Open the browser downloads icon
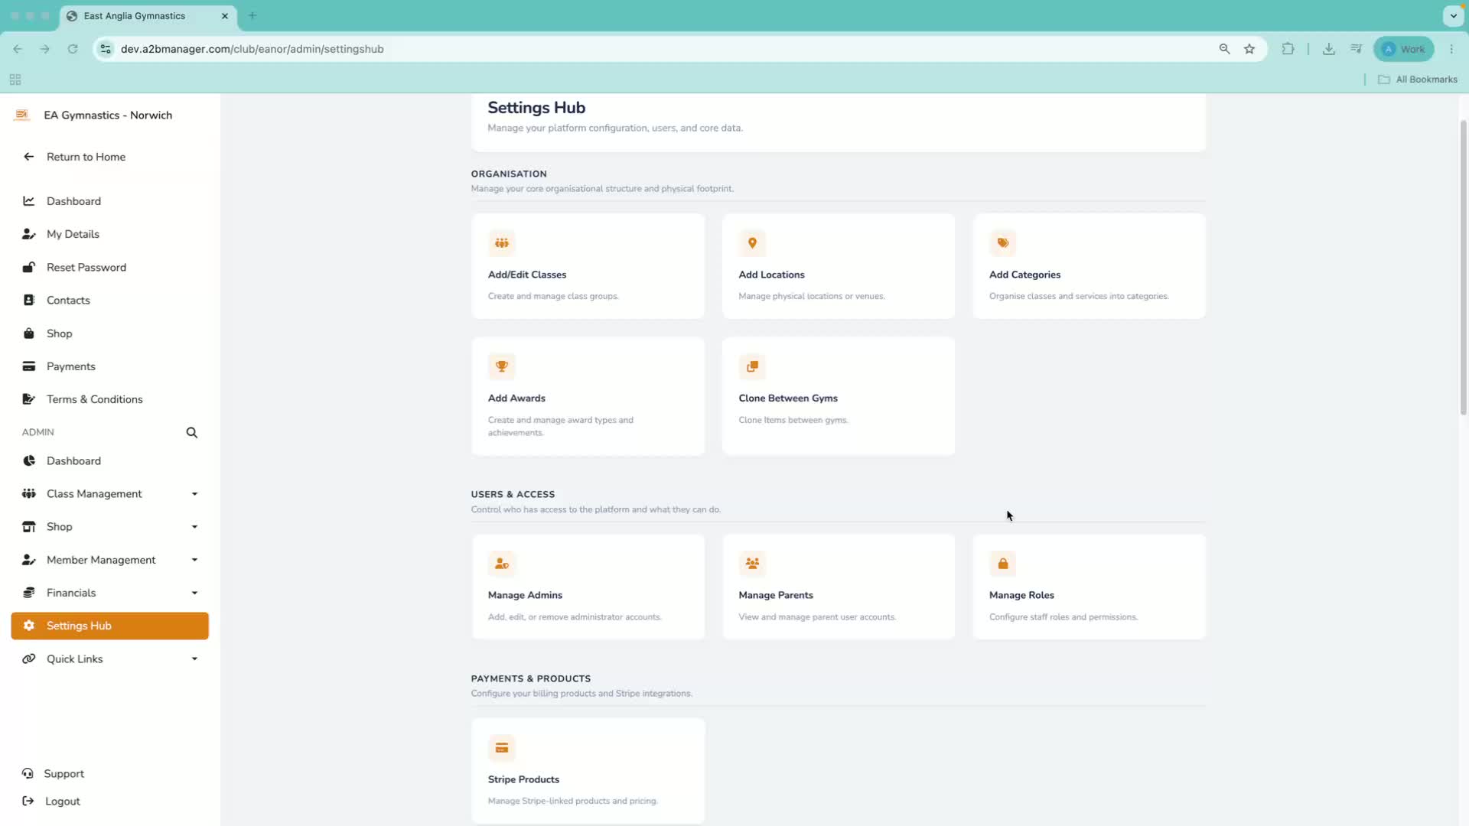The image size is (1469, 826). click(1329, 49)
